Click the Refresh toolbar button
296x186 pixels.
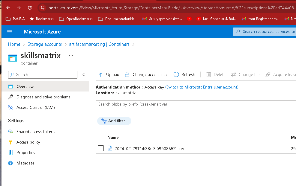184,74
